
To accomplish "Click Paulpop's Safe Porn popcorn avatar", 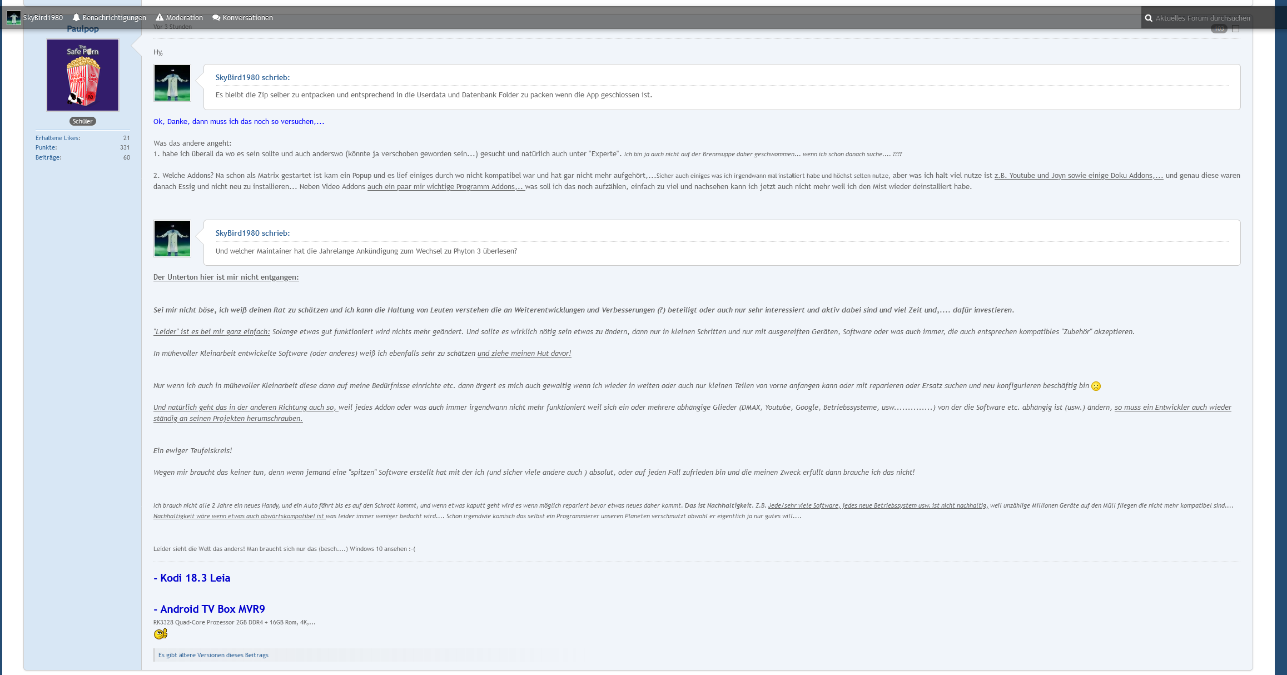I will pyautogui.click(x=83, y=75).
